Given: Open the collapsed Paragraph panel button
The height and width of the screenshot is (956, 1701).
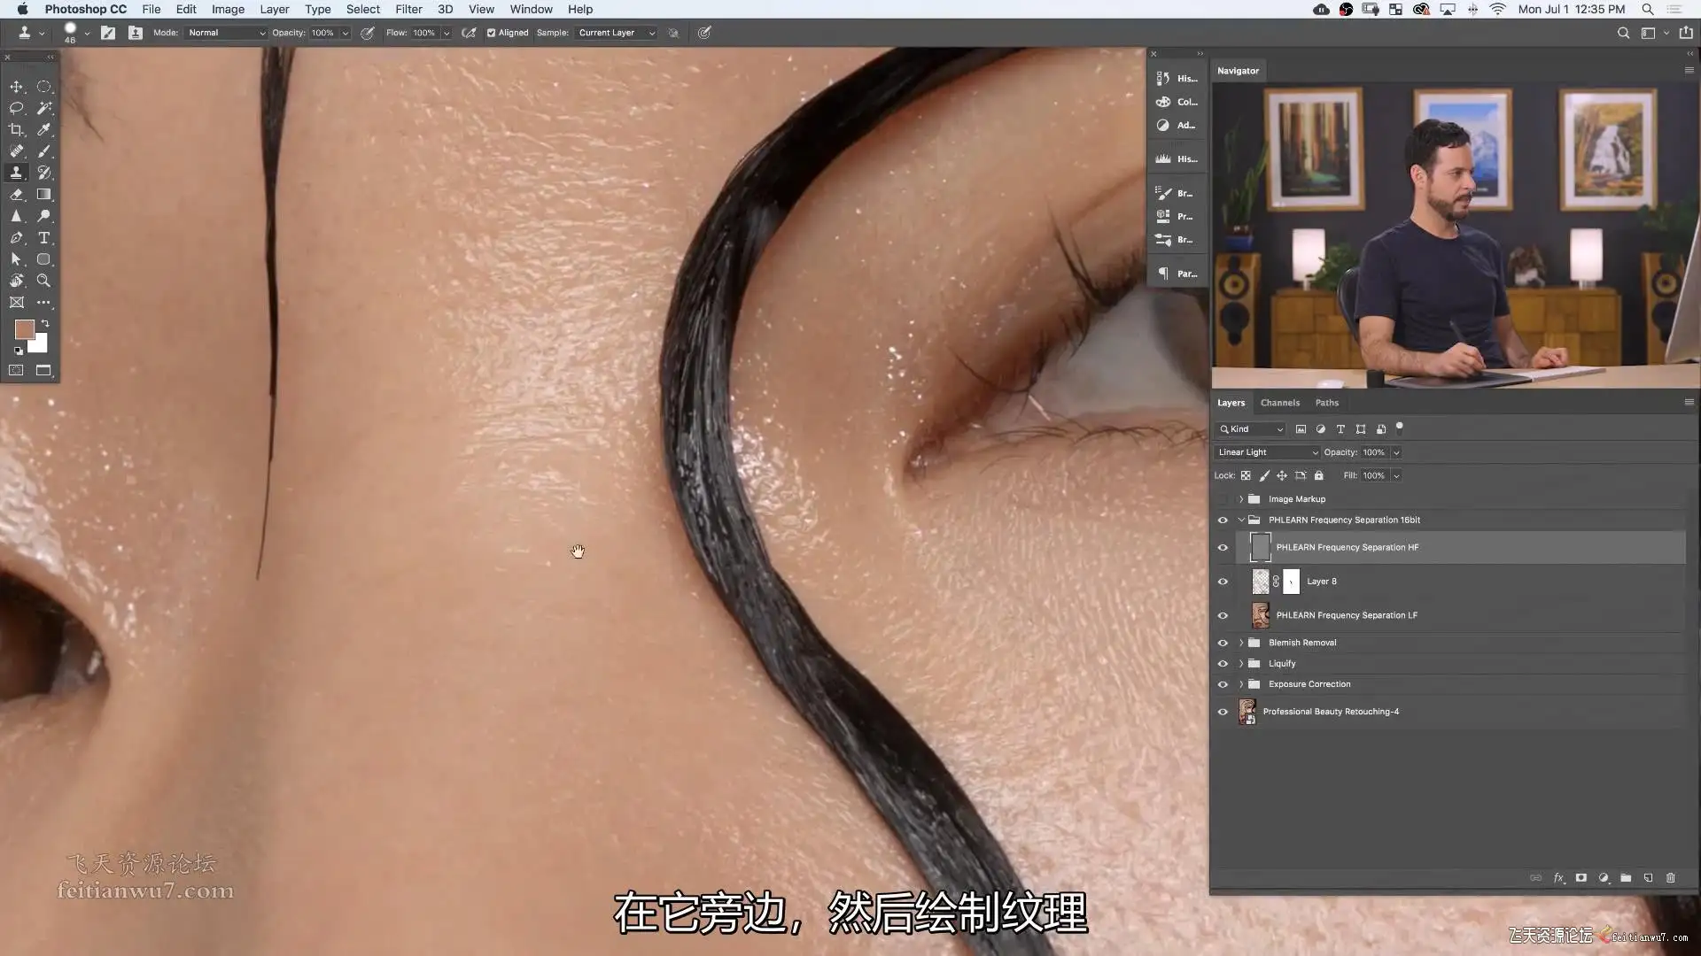Looking at the screenshot, I should [1177, 274].
